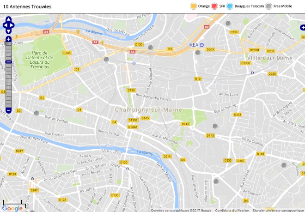Toggle the SFR operator filter
This screenshot has height=212, width=305.
218,6
